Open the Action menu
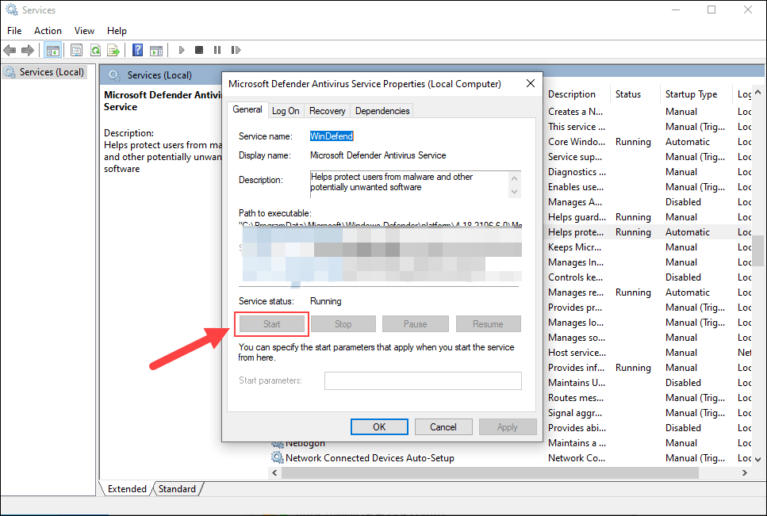Viewport: 767px width, 516px height. (x=48, y=30)
